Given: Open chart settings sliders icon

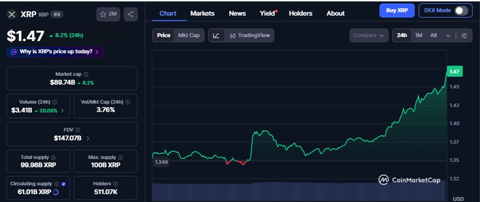Looking at the screenshot, I should coord(464,36).
